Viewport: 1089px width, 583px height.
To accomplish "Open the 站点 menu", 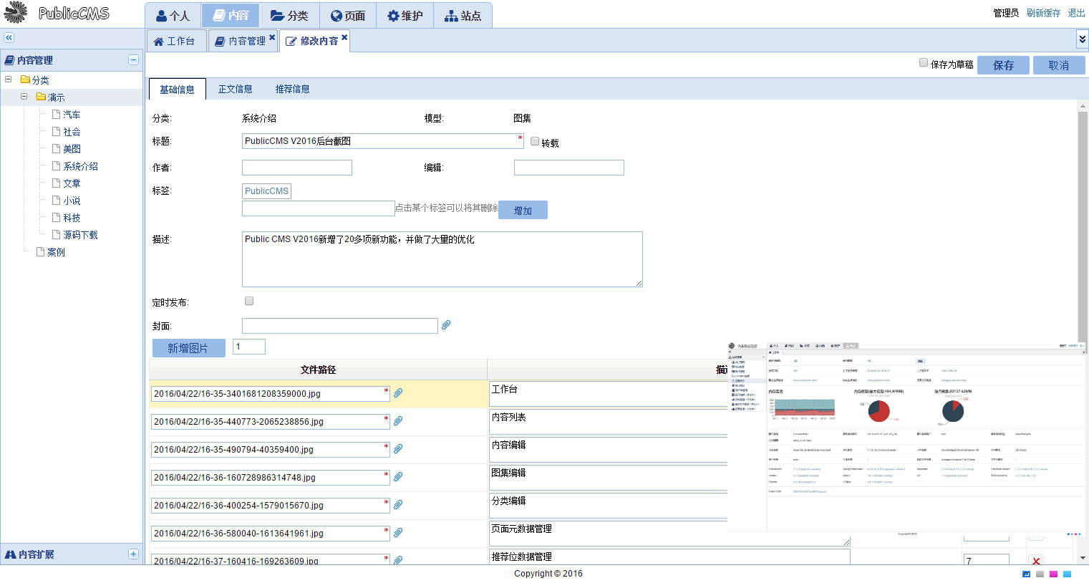I will [463, 16].
